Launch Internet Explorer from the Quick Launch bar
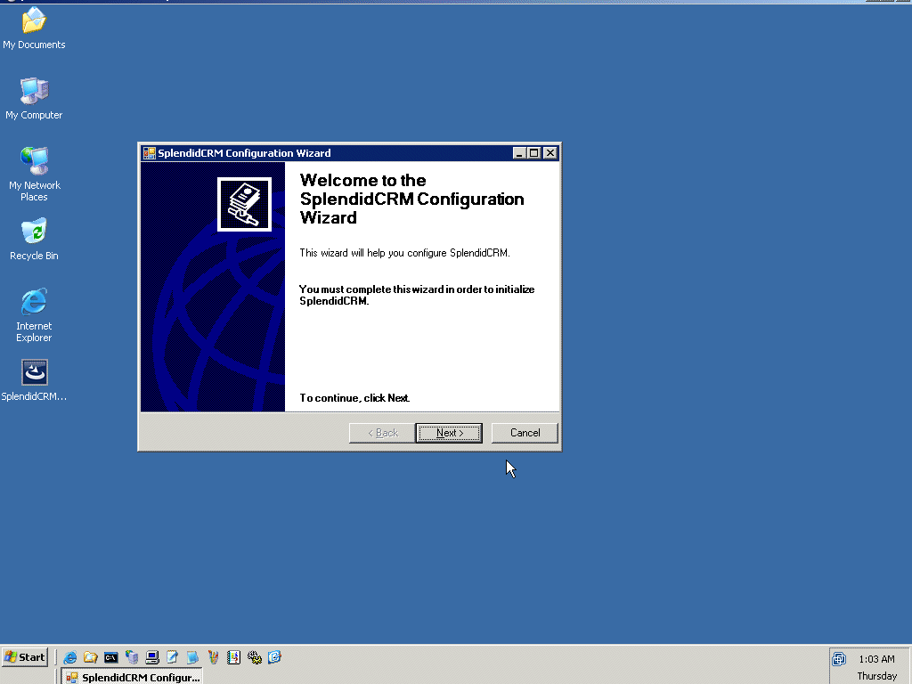Viewport: 912px width, 684px height. click(x=70, y=657)
